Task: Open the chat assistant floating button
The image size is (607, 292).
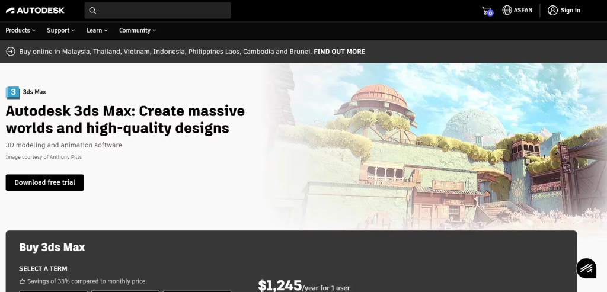Action: tap(586, 268)
